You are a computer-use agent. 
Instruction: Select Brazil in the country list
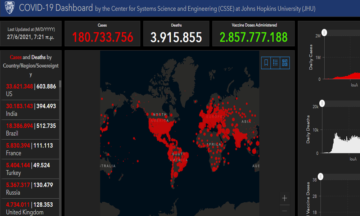(x=31, y=130)
